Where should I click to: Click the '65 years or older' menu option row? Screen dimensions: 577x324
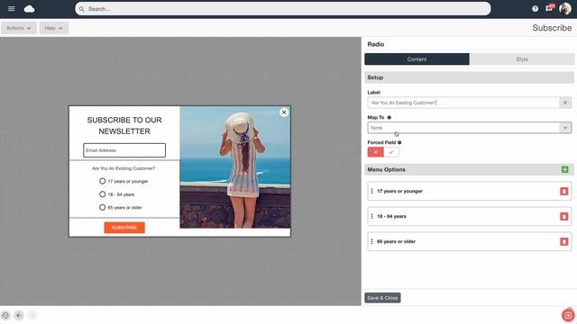click(x=469, y=241)
